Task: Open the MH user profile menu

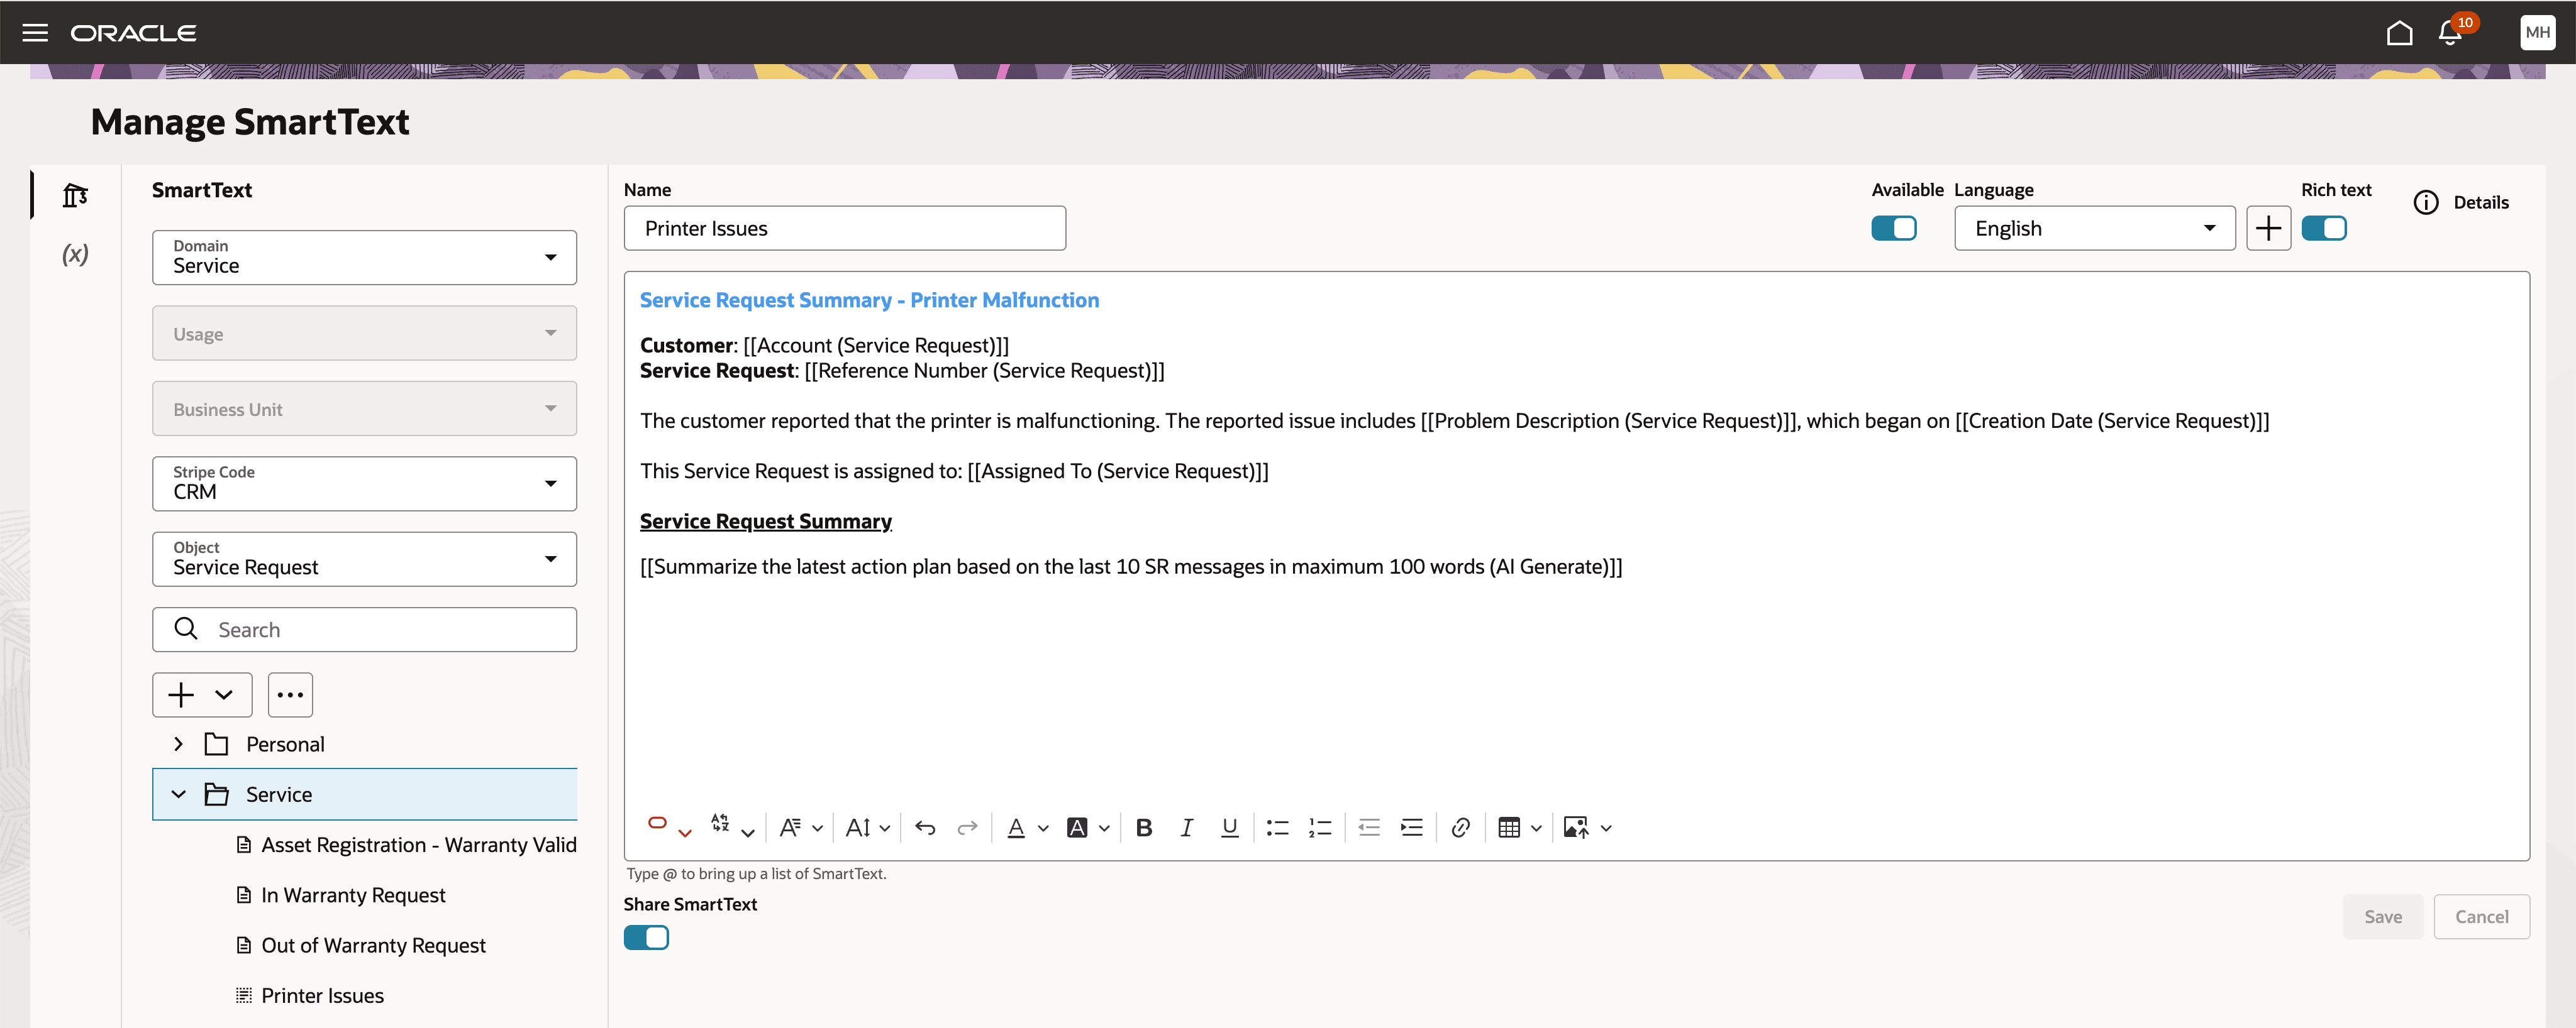Action: tap(2537, 32)
